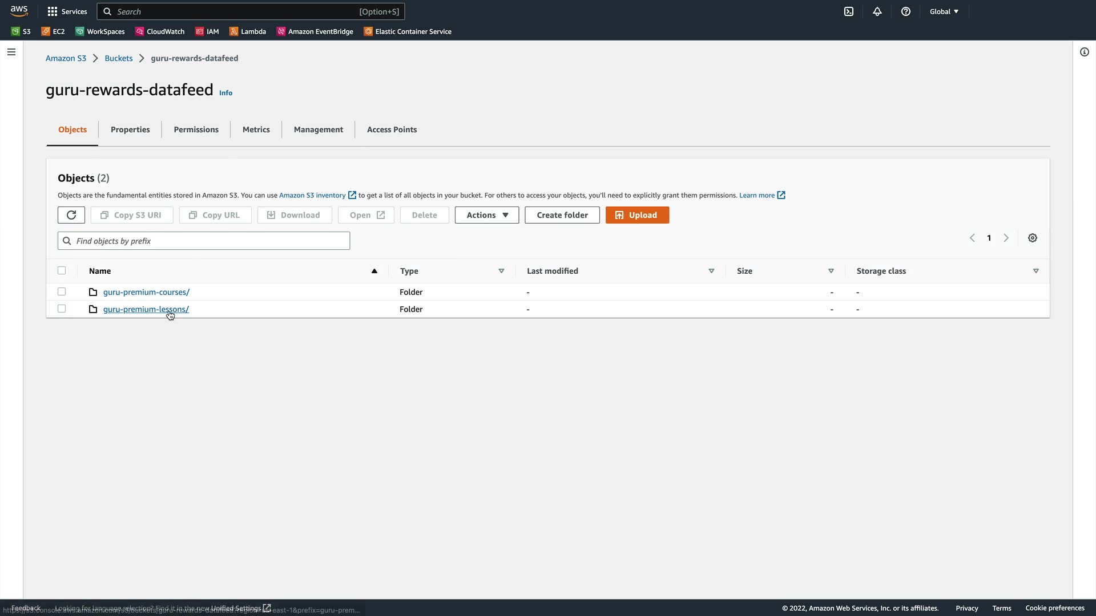Open the CloudShell terminal icon
This screenshot has height=616, width=1096.
pos(849,11)
